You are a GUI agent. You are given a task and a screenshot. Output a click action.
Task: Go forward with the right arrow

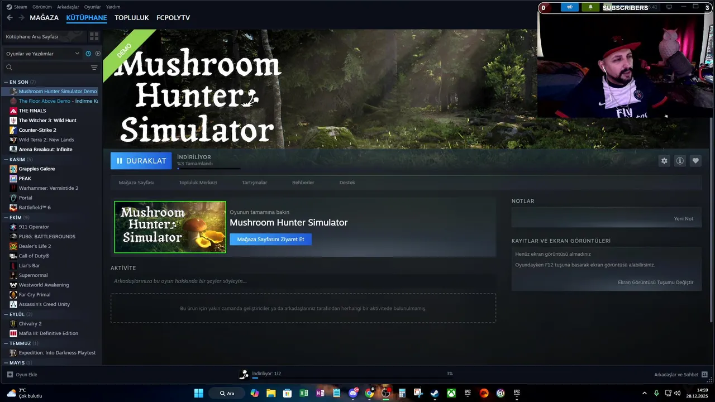(x=21, y=18)
